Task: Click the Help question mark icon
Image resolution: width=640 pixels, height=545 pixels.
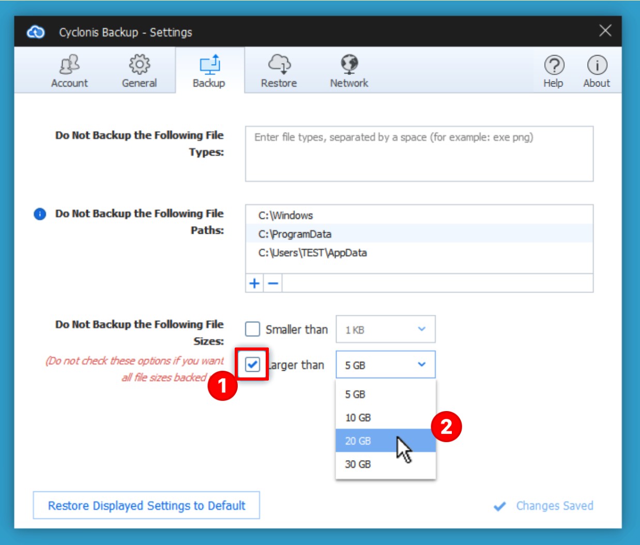Action: coord(554,66)
